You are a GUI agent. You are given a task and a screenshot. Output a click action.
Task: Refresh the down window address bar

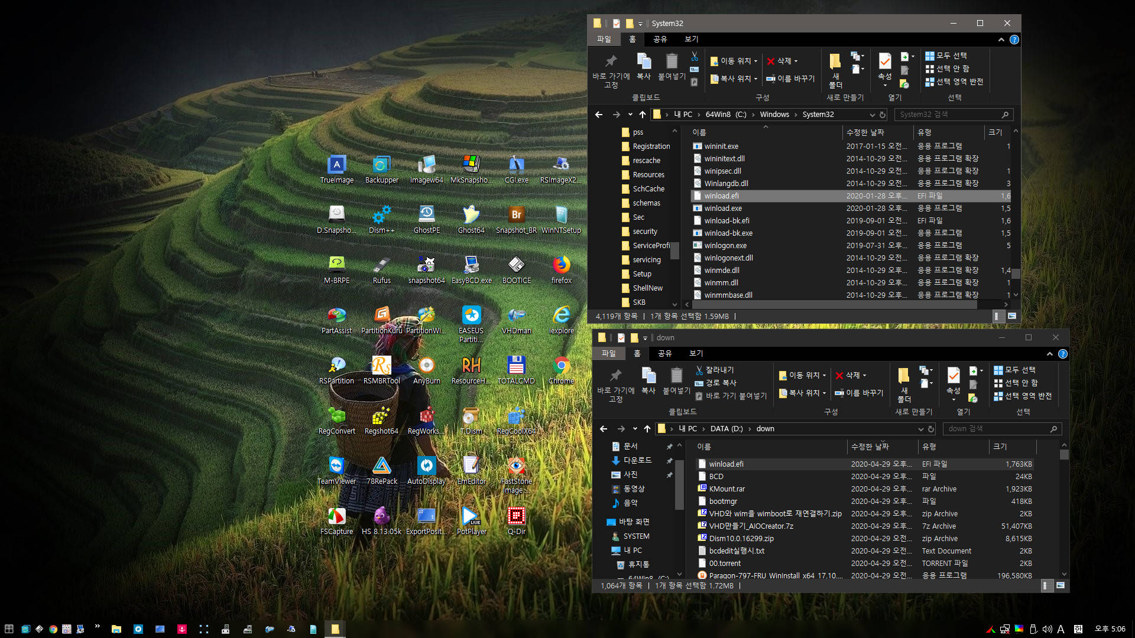click(931, 429)
